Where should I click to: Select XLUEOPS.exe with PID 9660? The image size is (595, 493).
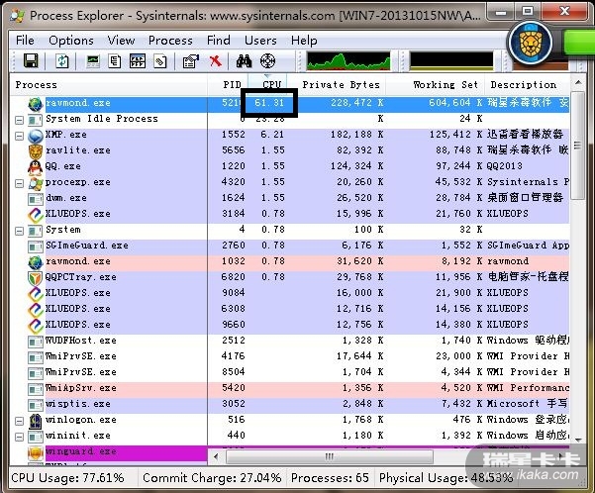click(x=289, y=326)
